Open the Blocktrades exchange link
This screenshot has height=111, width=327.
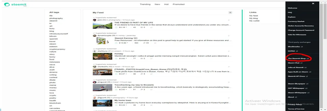click(x=295, y=47)
